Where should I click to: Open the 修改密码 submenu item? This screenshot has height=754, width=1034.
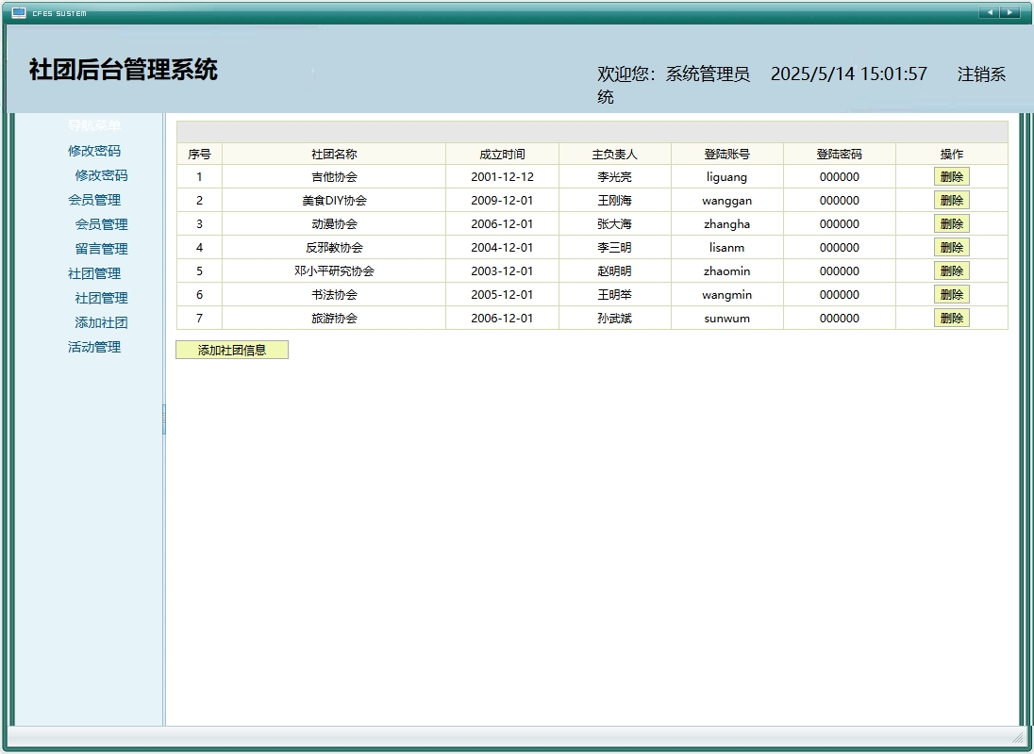[99, 175]
